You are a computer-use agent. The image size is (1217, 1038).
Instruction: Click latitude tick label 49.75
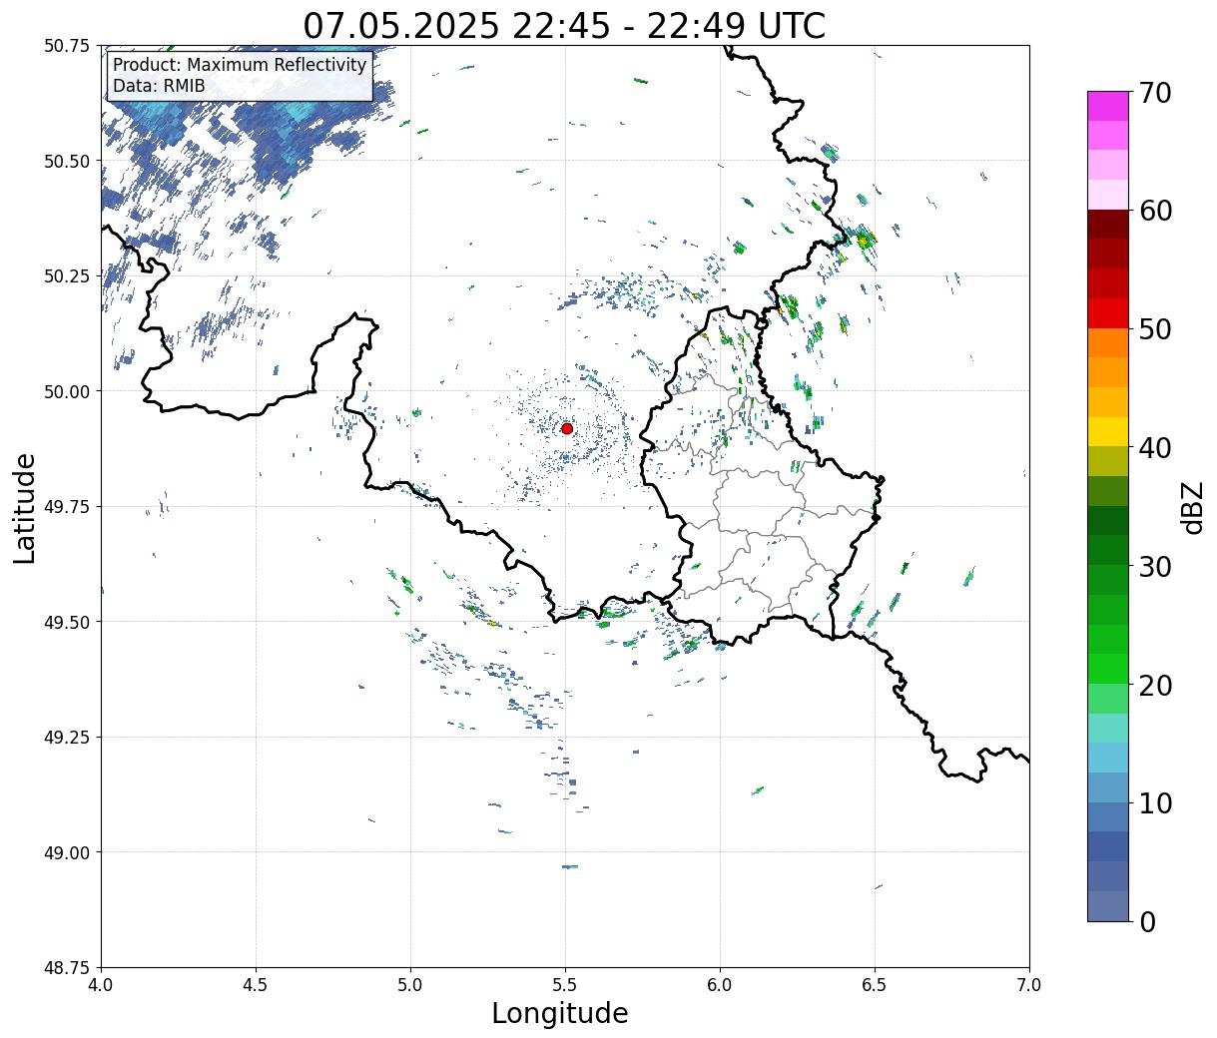(x=67, y=507)
